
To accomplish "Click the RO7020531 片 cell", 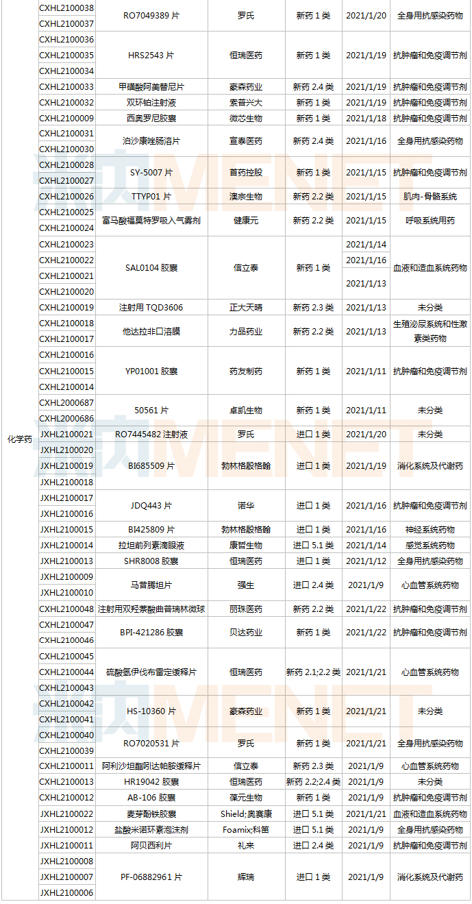I will coord(151,744).
